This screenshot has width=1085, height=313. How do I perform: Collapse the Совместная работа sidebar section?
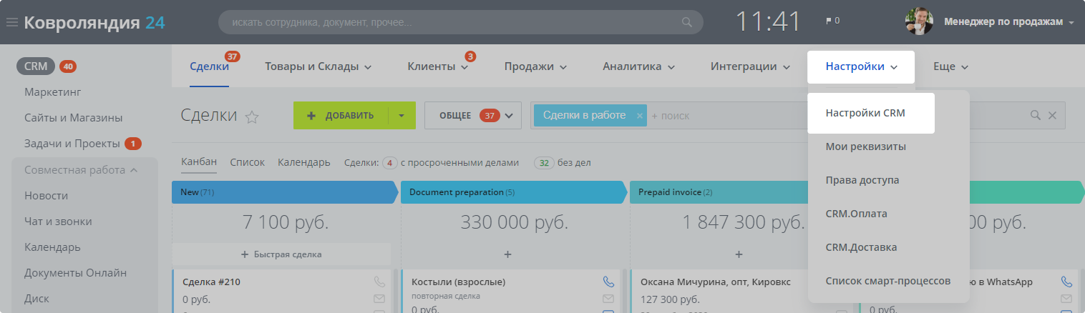[133, 170]
